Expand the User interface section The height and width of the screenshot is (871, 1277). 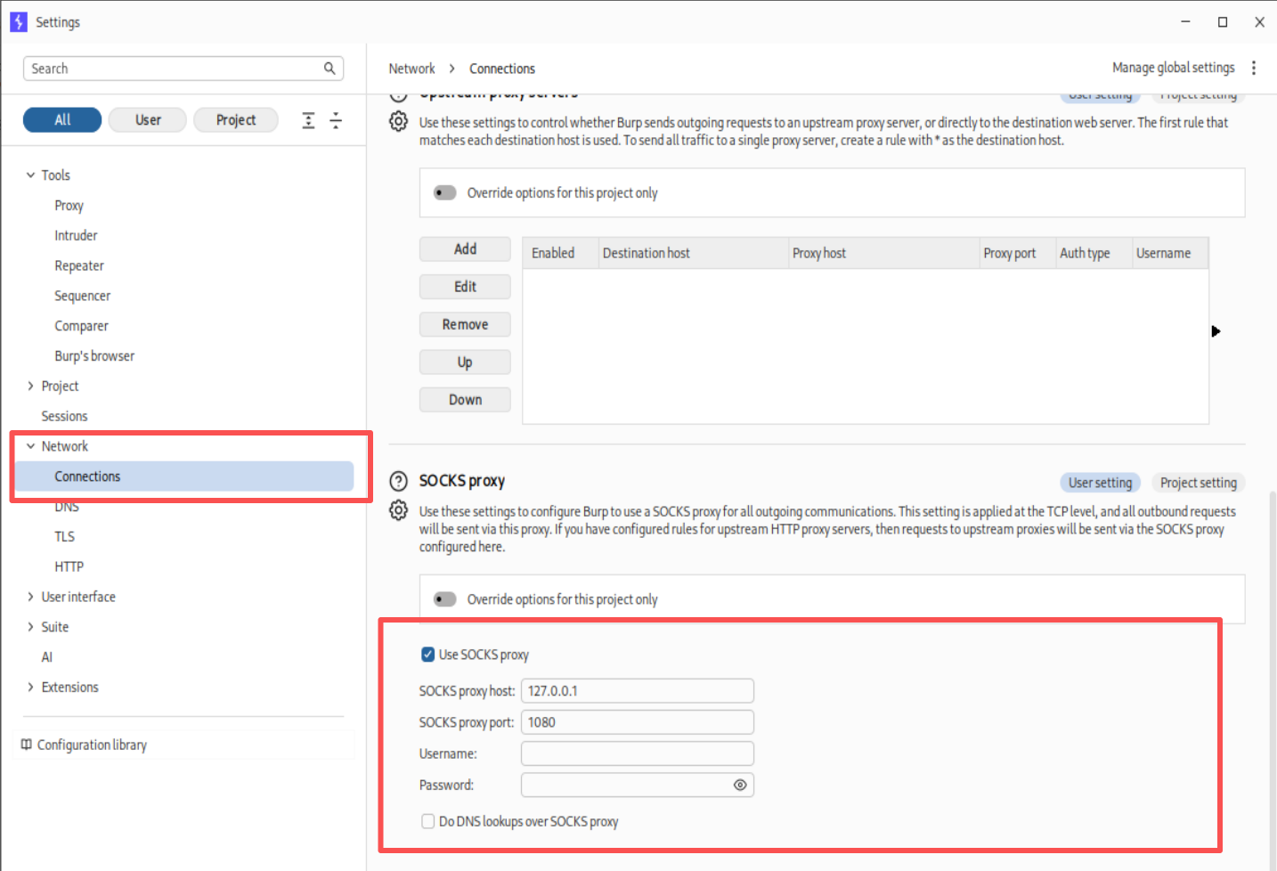(x=31, y=597)
